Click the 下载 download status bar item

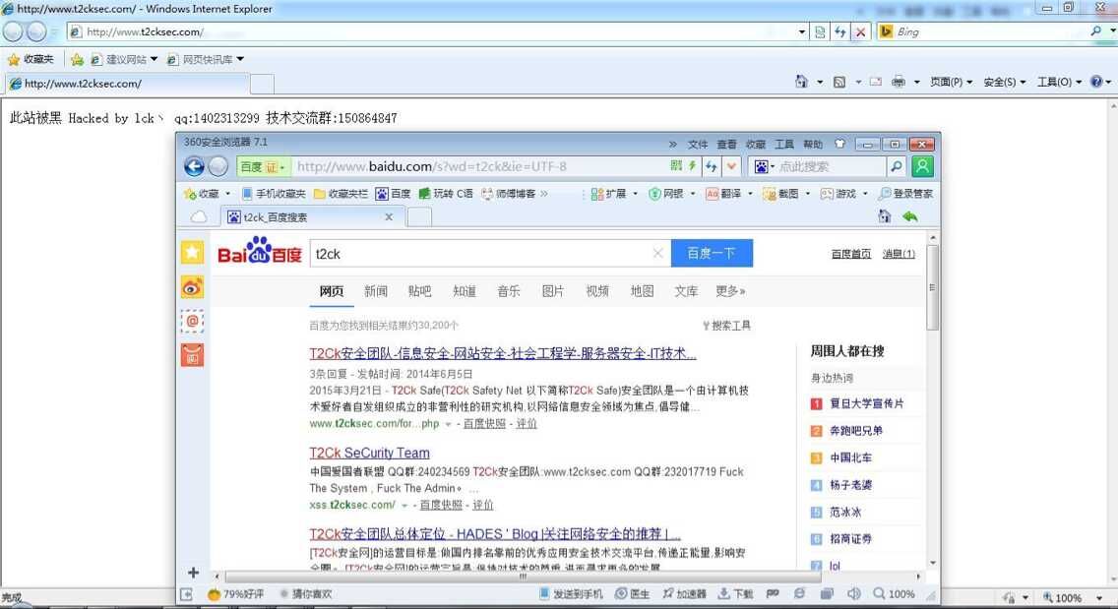click(x=735, y=593)
